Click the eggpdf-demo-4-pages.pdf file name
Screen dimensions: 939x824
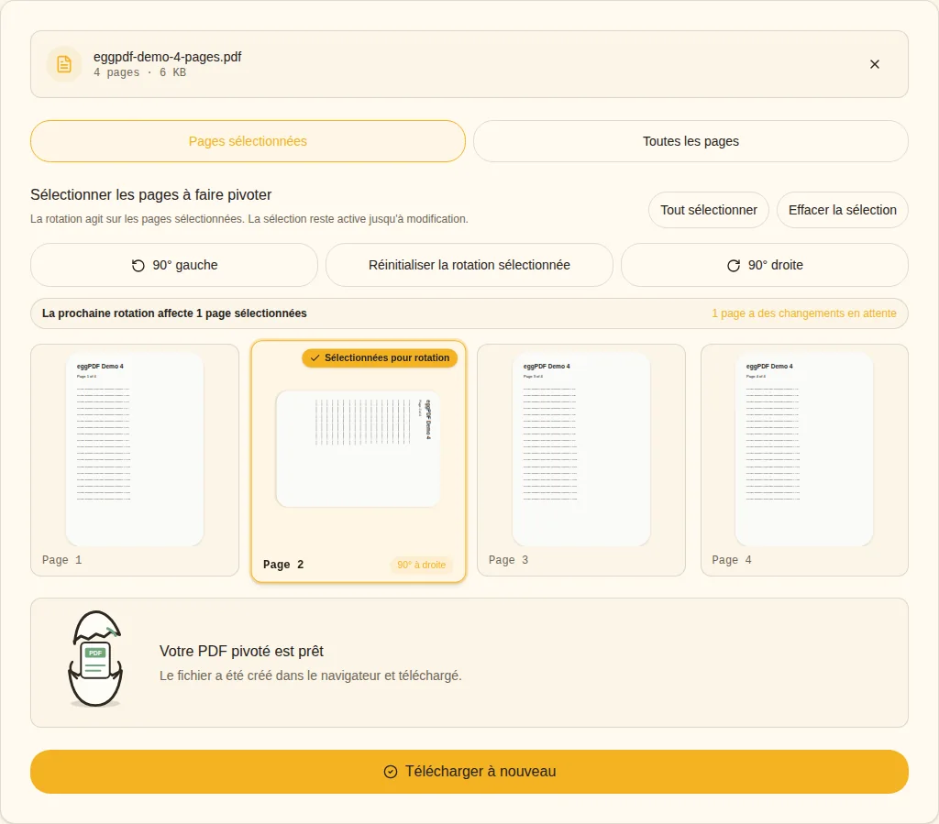(167, 57)
